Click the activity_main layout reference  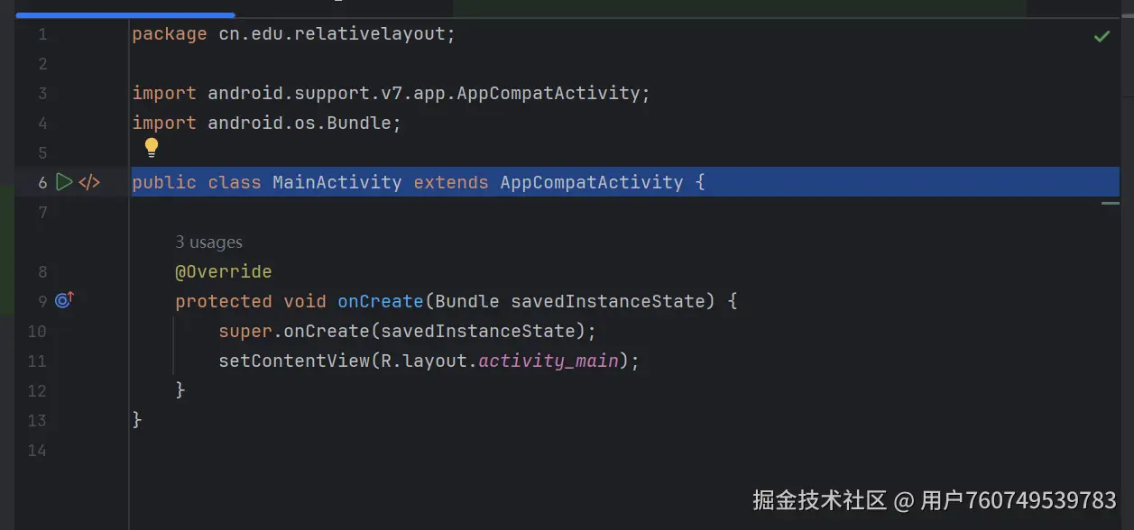(x=549, y=361)
